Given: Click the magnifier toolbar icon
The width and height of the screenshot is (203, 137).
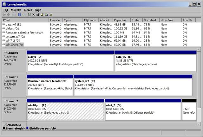Looking at the screenshot, I should click(46, 15).
